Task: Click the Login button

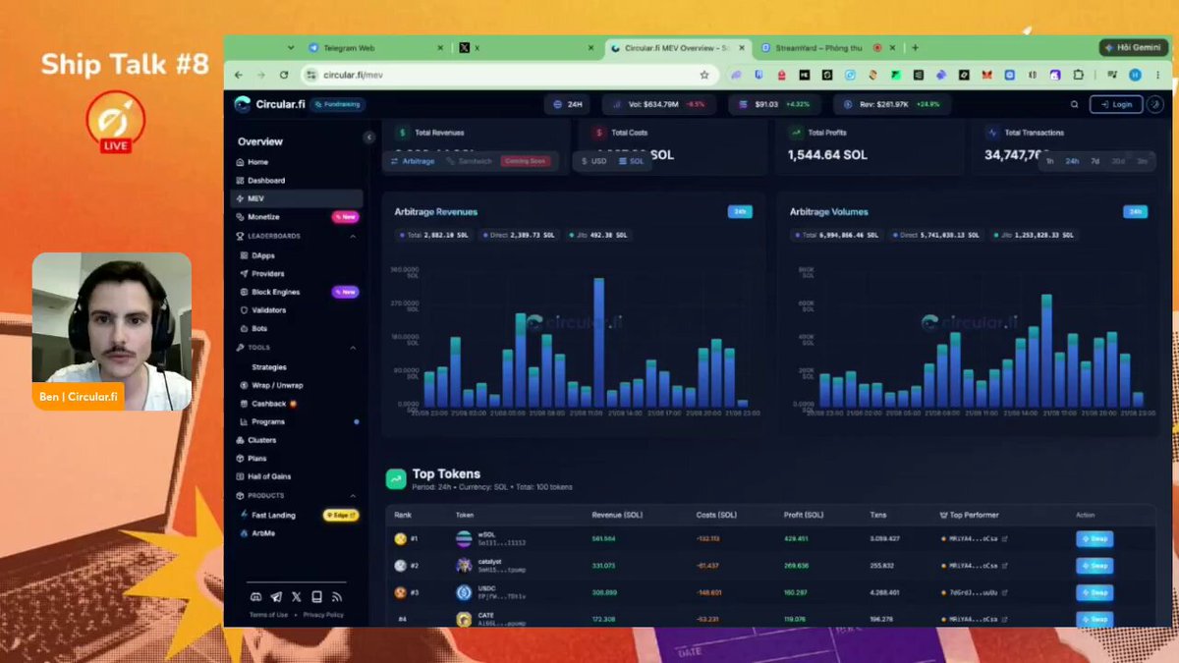Action: [1116, 104]
